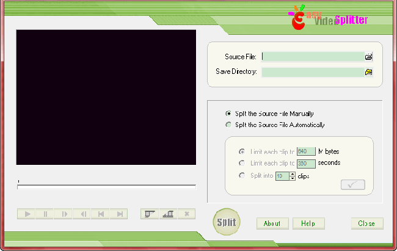The image size is (397, 251).
Task: Decrease the number of clips
Action: pyautogui.click(x=293, y=178)
